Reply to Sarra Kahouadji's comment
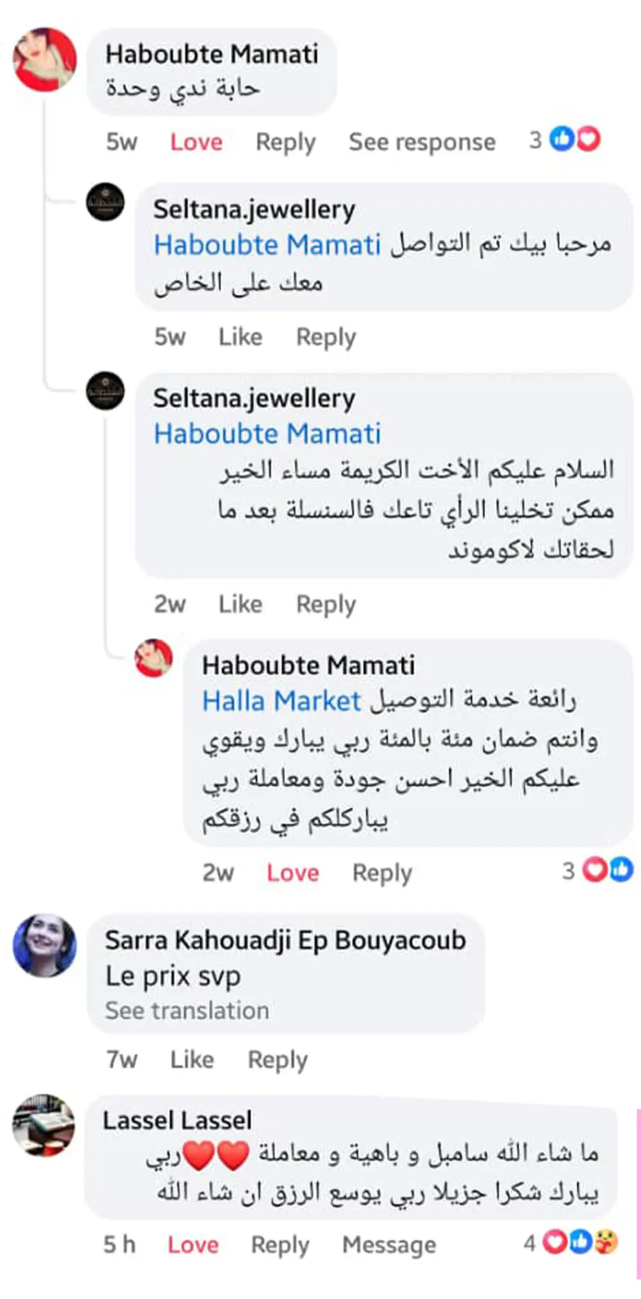The image size is (641, 1299). pyautogui.click(x=278, y=1060)
